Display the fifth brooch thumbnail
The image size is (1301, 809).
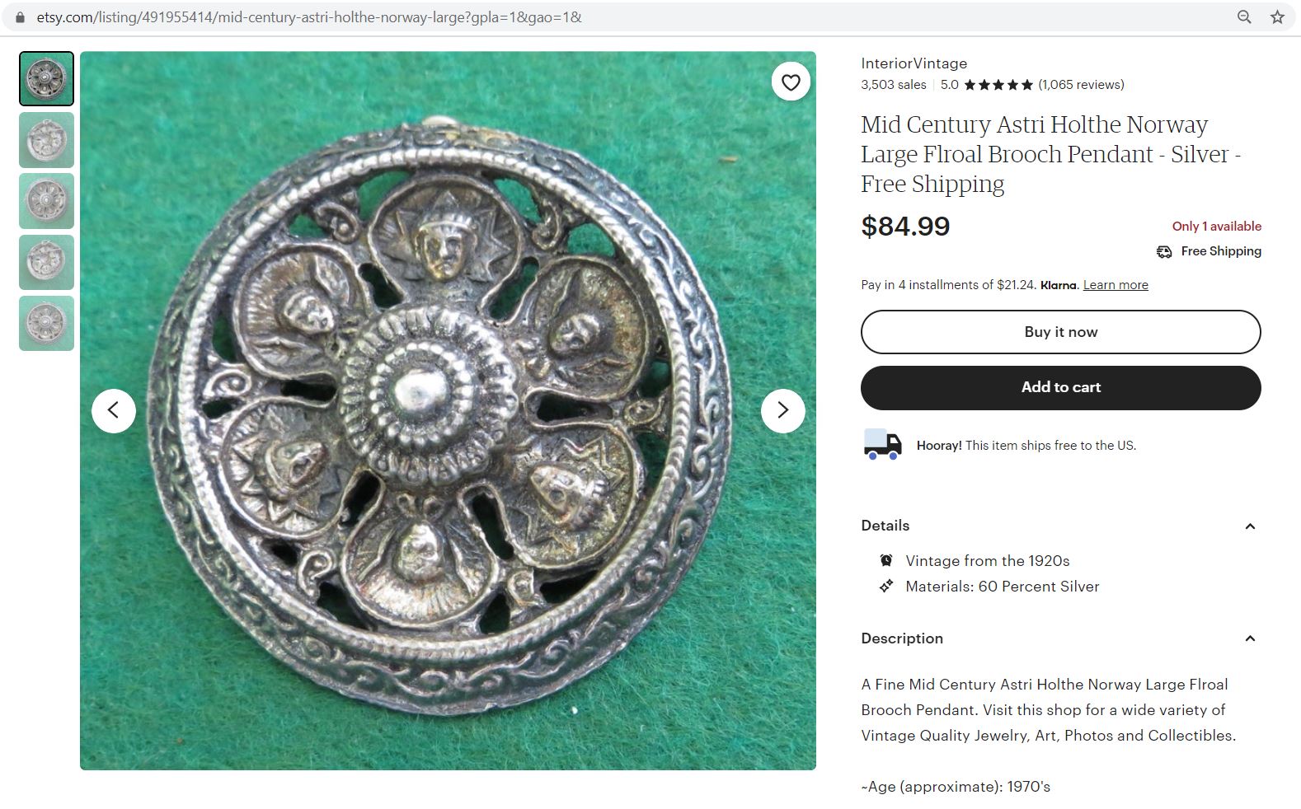pos(46,323)
